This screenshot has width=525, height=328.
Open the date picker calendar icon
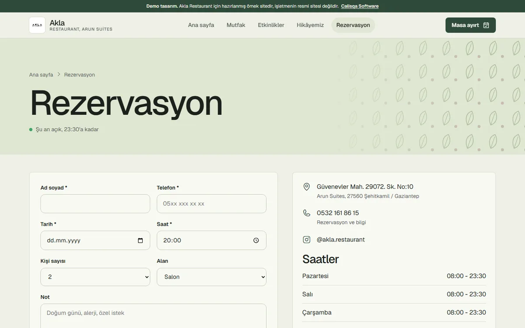click(x=140, y=241)
